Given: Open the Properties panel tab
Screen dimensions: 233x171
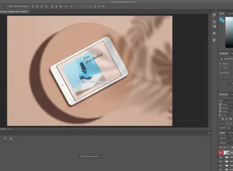Looking at the screenshot, I should click(224, 53).
